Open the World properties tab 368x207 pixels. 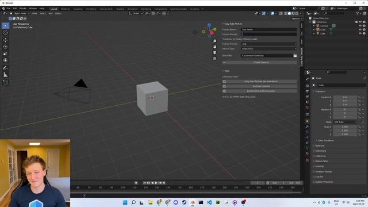307,108
